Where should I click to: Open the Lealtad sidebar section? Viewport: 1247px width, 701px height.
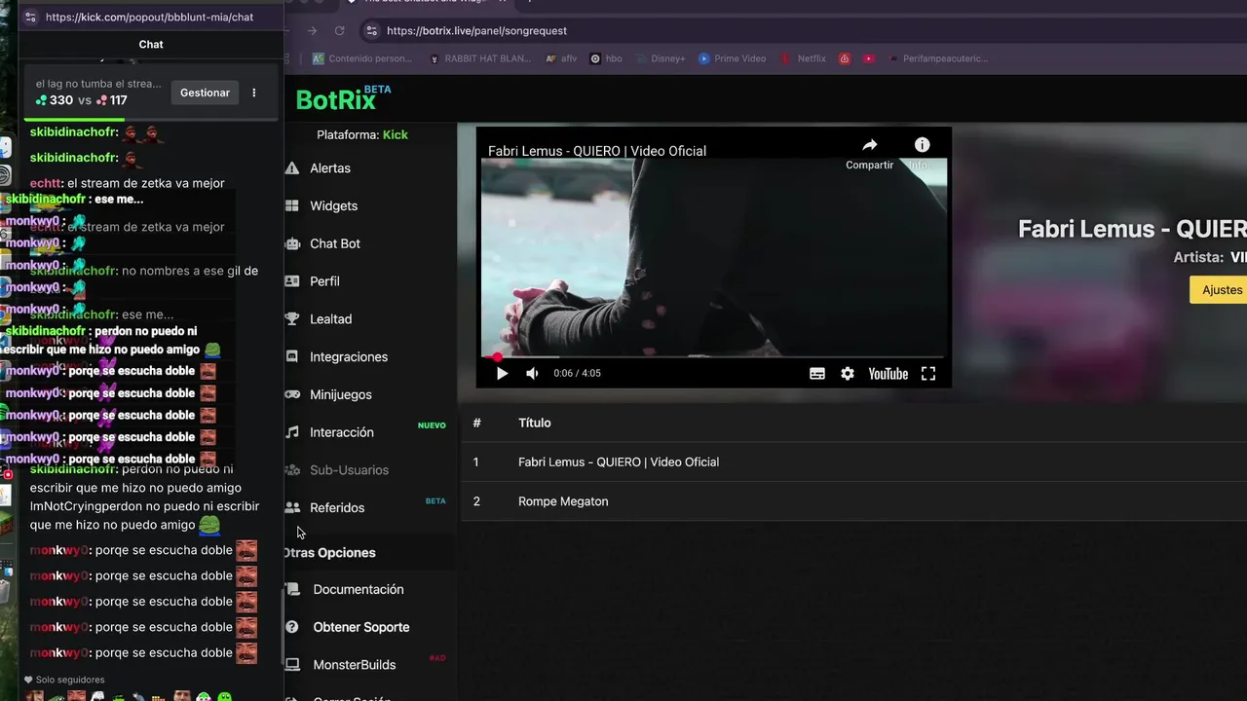(x=330, y=319)
